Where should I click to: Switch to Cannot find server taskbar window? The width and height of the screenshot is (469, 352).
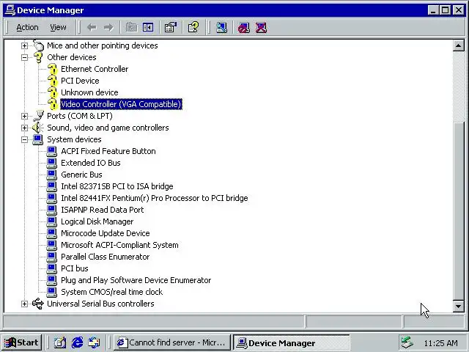(172, 342)
